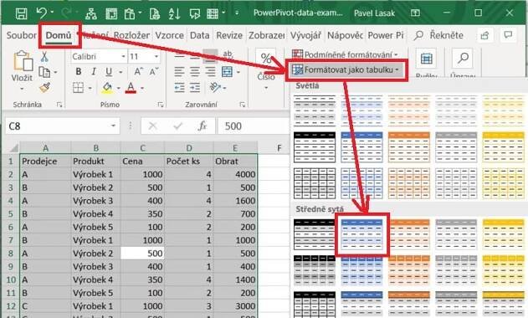
Task: Expand Zarovnání group dialog launcher
Action: tap(242, 105)
